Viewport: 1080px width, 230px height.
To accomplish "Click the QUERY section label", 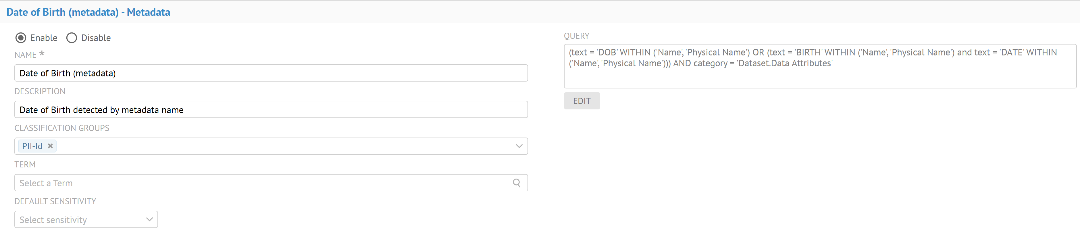I will (x=576, y=36).
